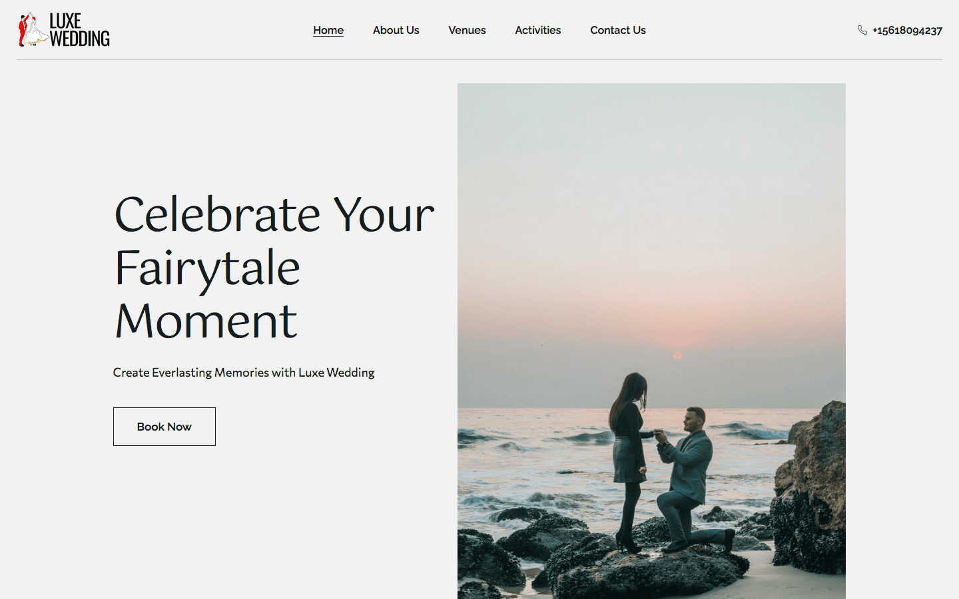The height and width of the screenshot is (599, 959).
Task: Click the Celebrate Your Fairytale Moment headline
Action: pos(273,266)
